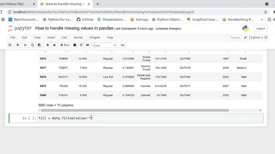275x154 pixels.
Task: Click value '79.7960' in table
Action: click(162, 95)
